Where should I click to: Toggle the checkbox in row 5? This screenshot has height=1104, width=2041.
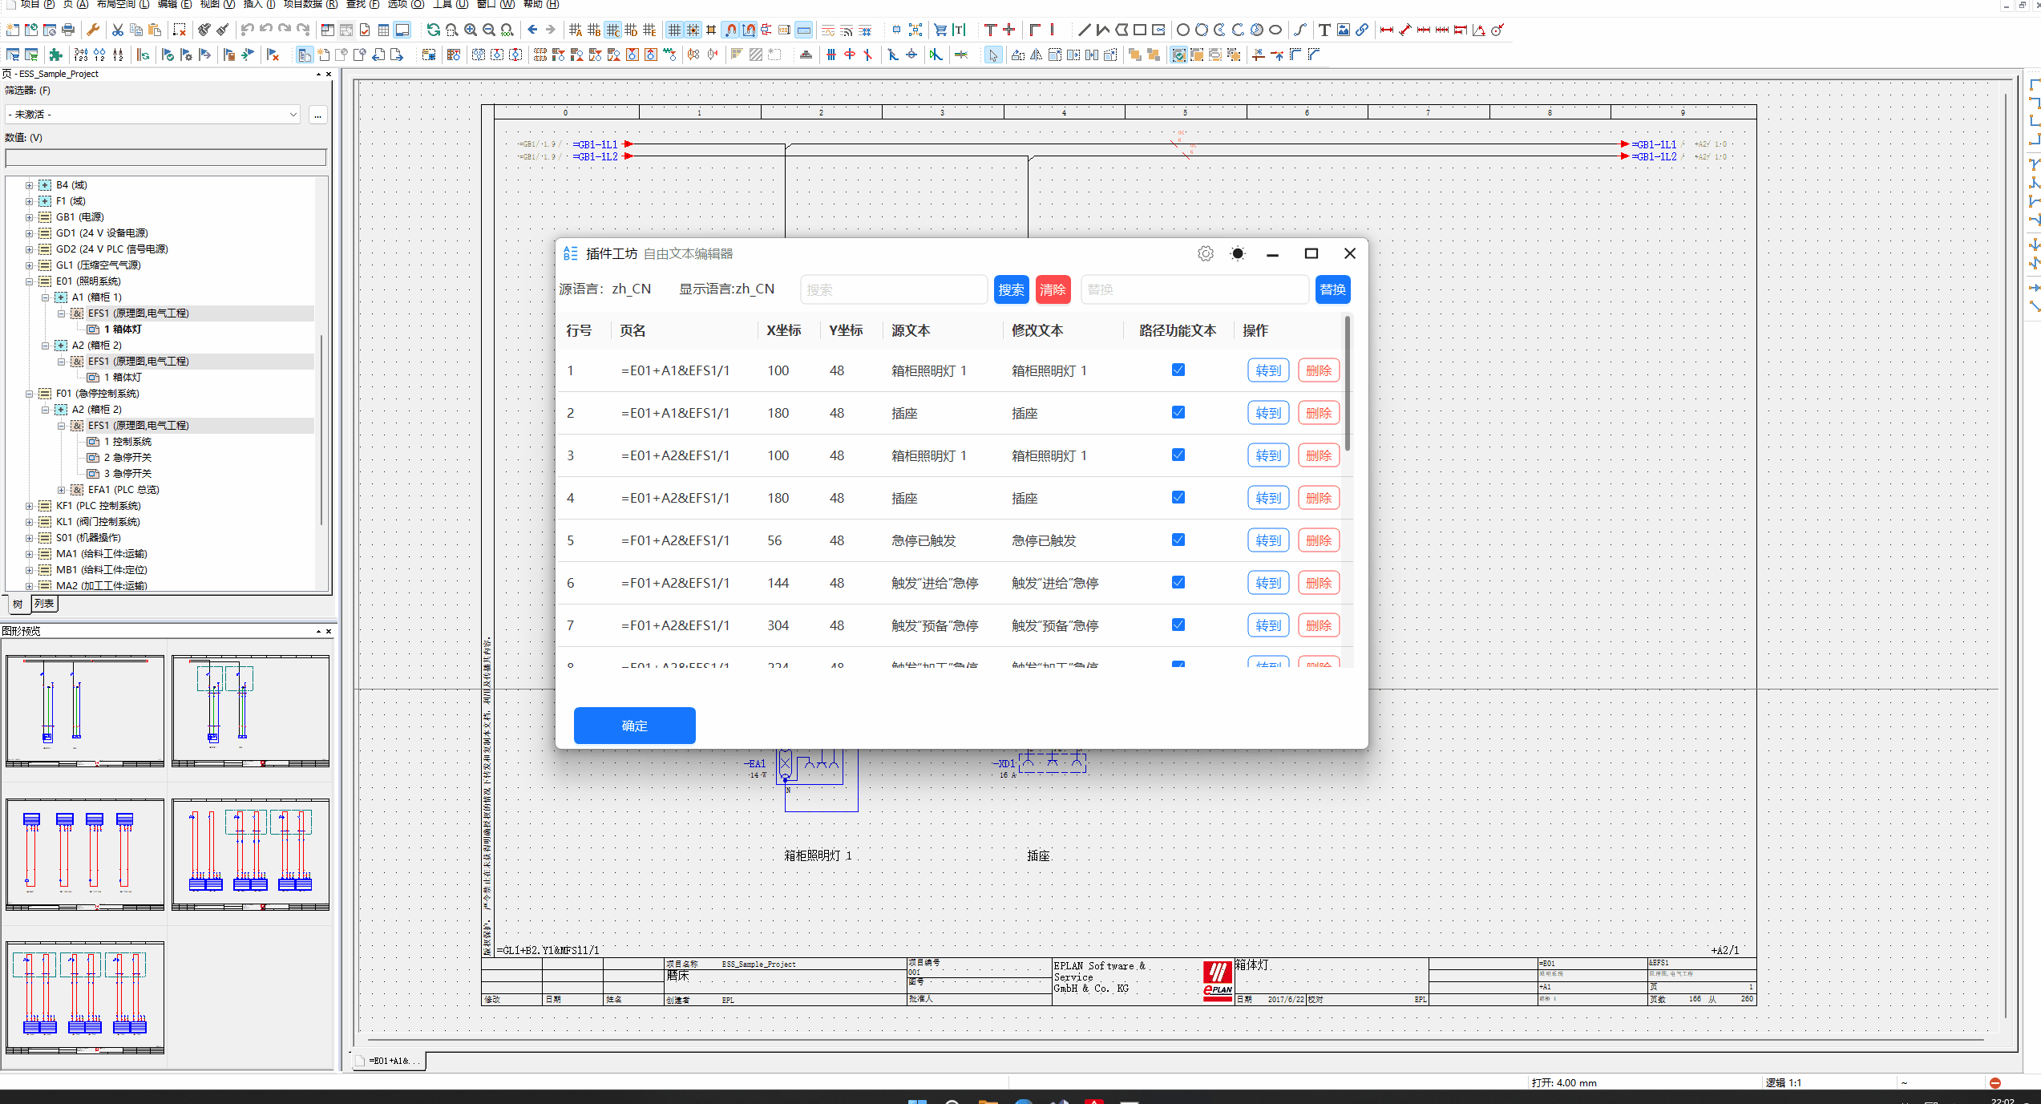(x=1178, y=540)
